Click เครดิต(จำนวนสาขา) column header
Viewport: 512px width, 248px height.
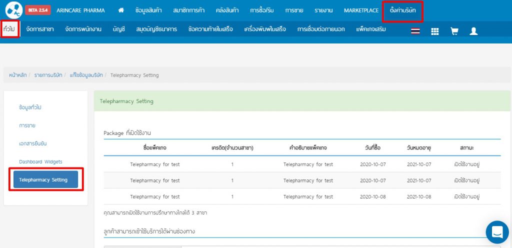tap(232, 148)
